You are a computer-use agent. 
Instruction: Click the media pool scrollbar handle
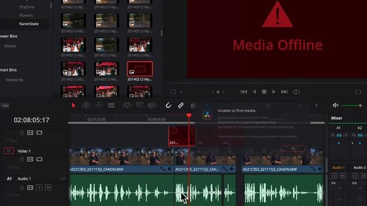click(x=162, y=33)
